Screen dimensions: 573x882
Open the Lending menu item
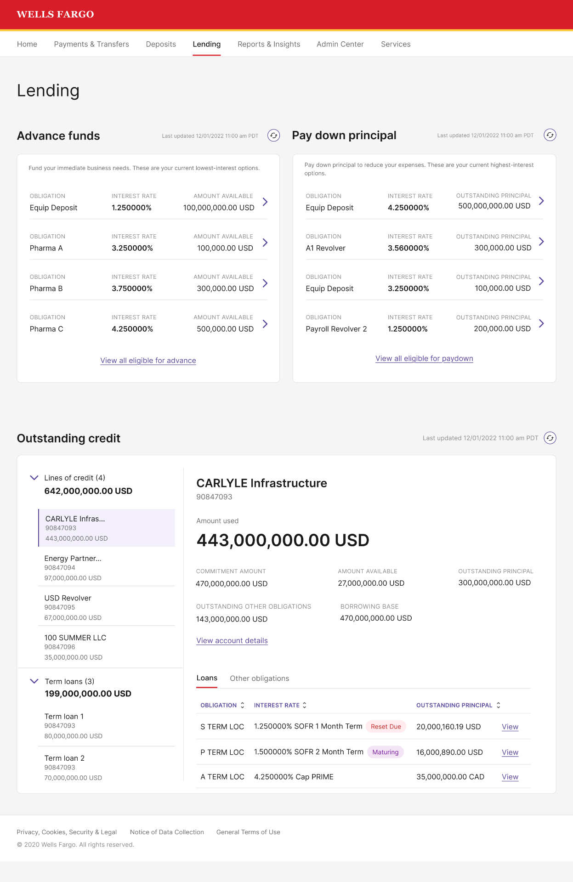click(x=207, y=44)
